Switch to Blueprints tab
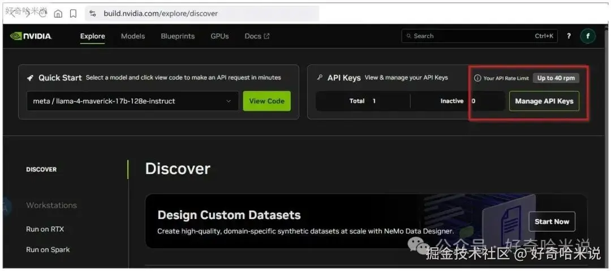 (178, 36)
